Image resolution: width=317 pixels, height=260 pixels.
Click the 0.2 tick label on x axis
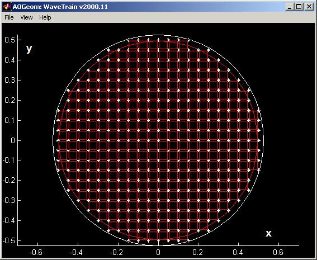click(198, 252)
